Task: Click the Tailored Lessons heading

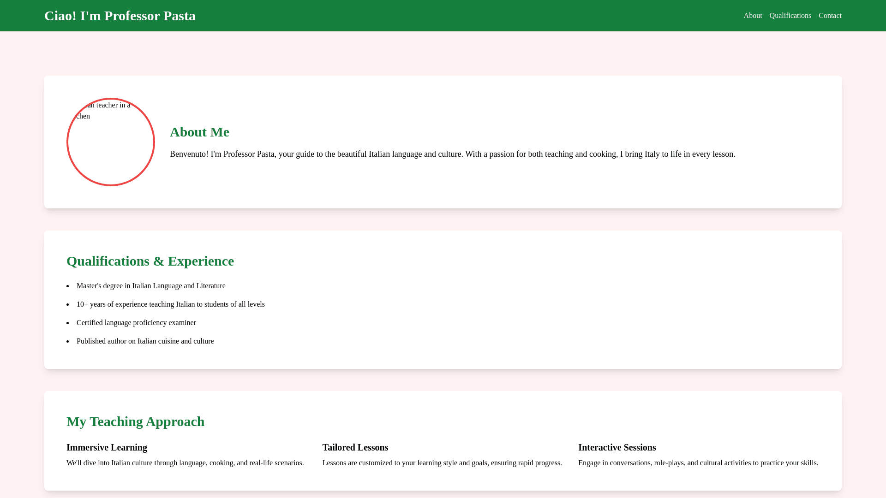Action: 355,447
